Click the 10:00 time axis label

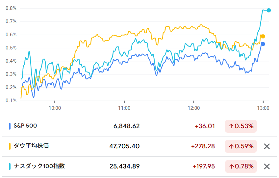click(55, 108)
